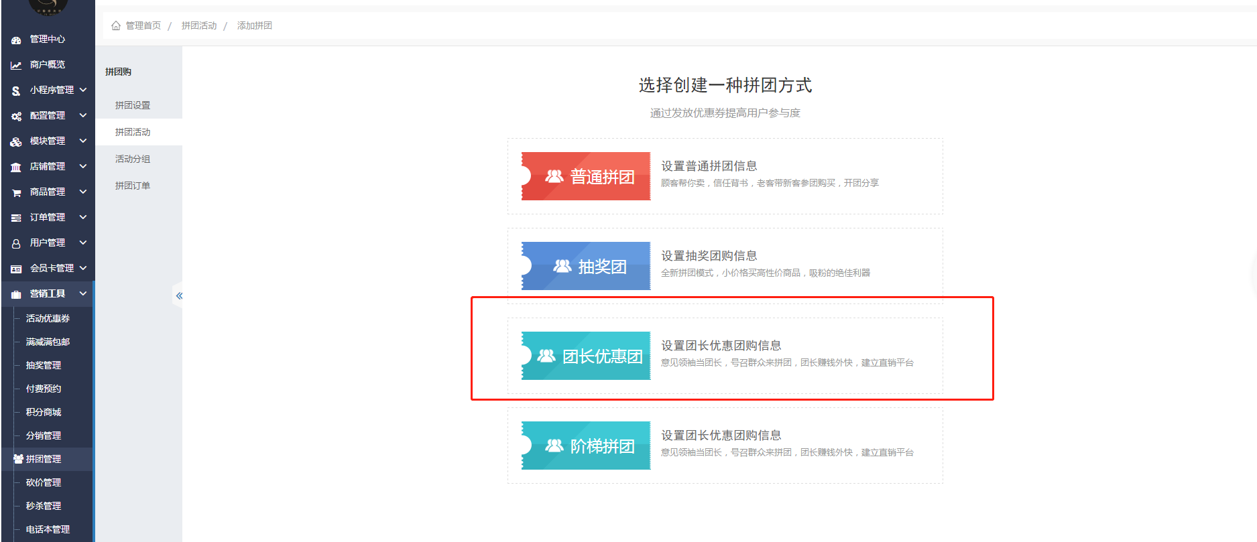The image size is (1257, 542).
Task: Click the 拼团购 submenu header
Action: (x=118, y=72)
